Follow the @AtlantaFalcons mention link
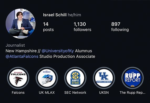Image resolution: width=150 pixels, height=103 pixels. pos(22,56)
